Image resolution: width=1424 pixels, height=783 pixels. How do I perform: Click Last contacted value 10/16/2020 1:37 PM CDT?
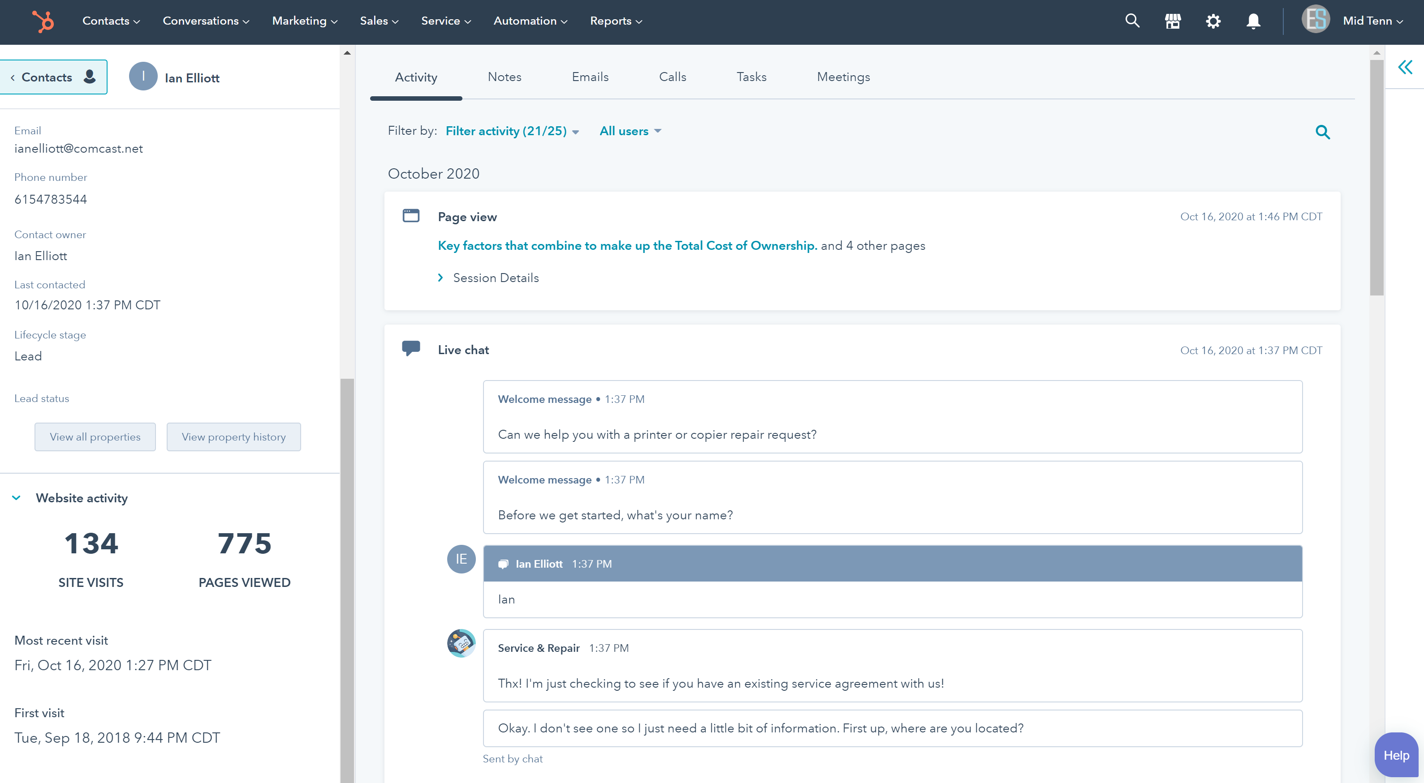(87, 305)
